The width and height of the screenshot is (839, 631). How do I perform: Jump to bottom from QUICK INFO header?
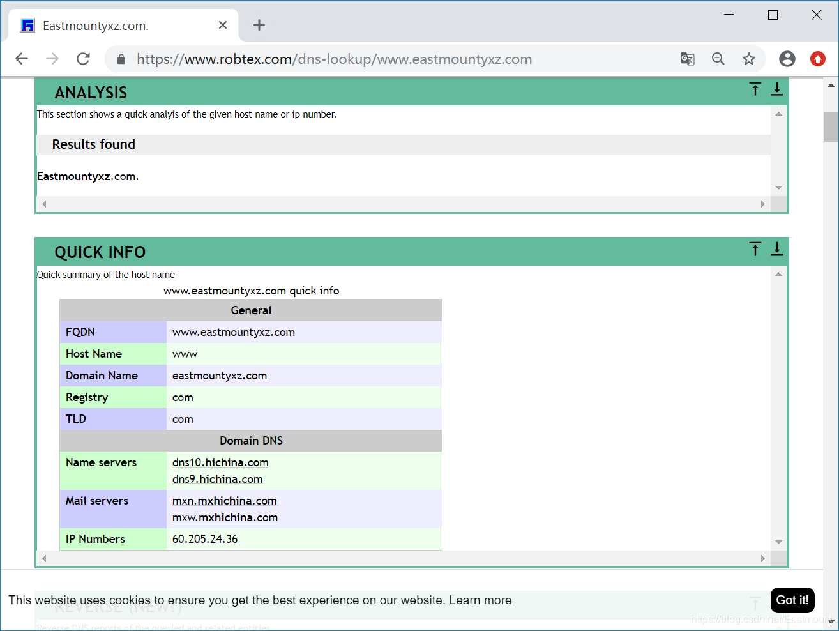point(777,248)
